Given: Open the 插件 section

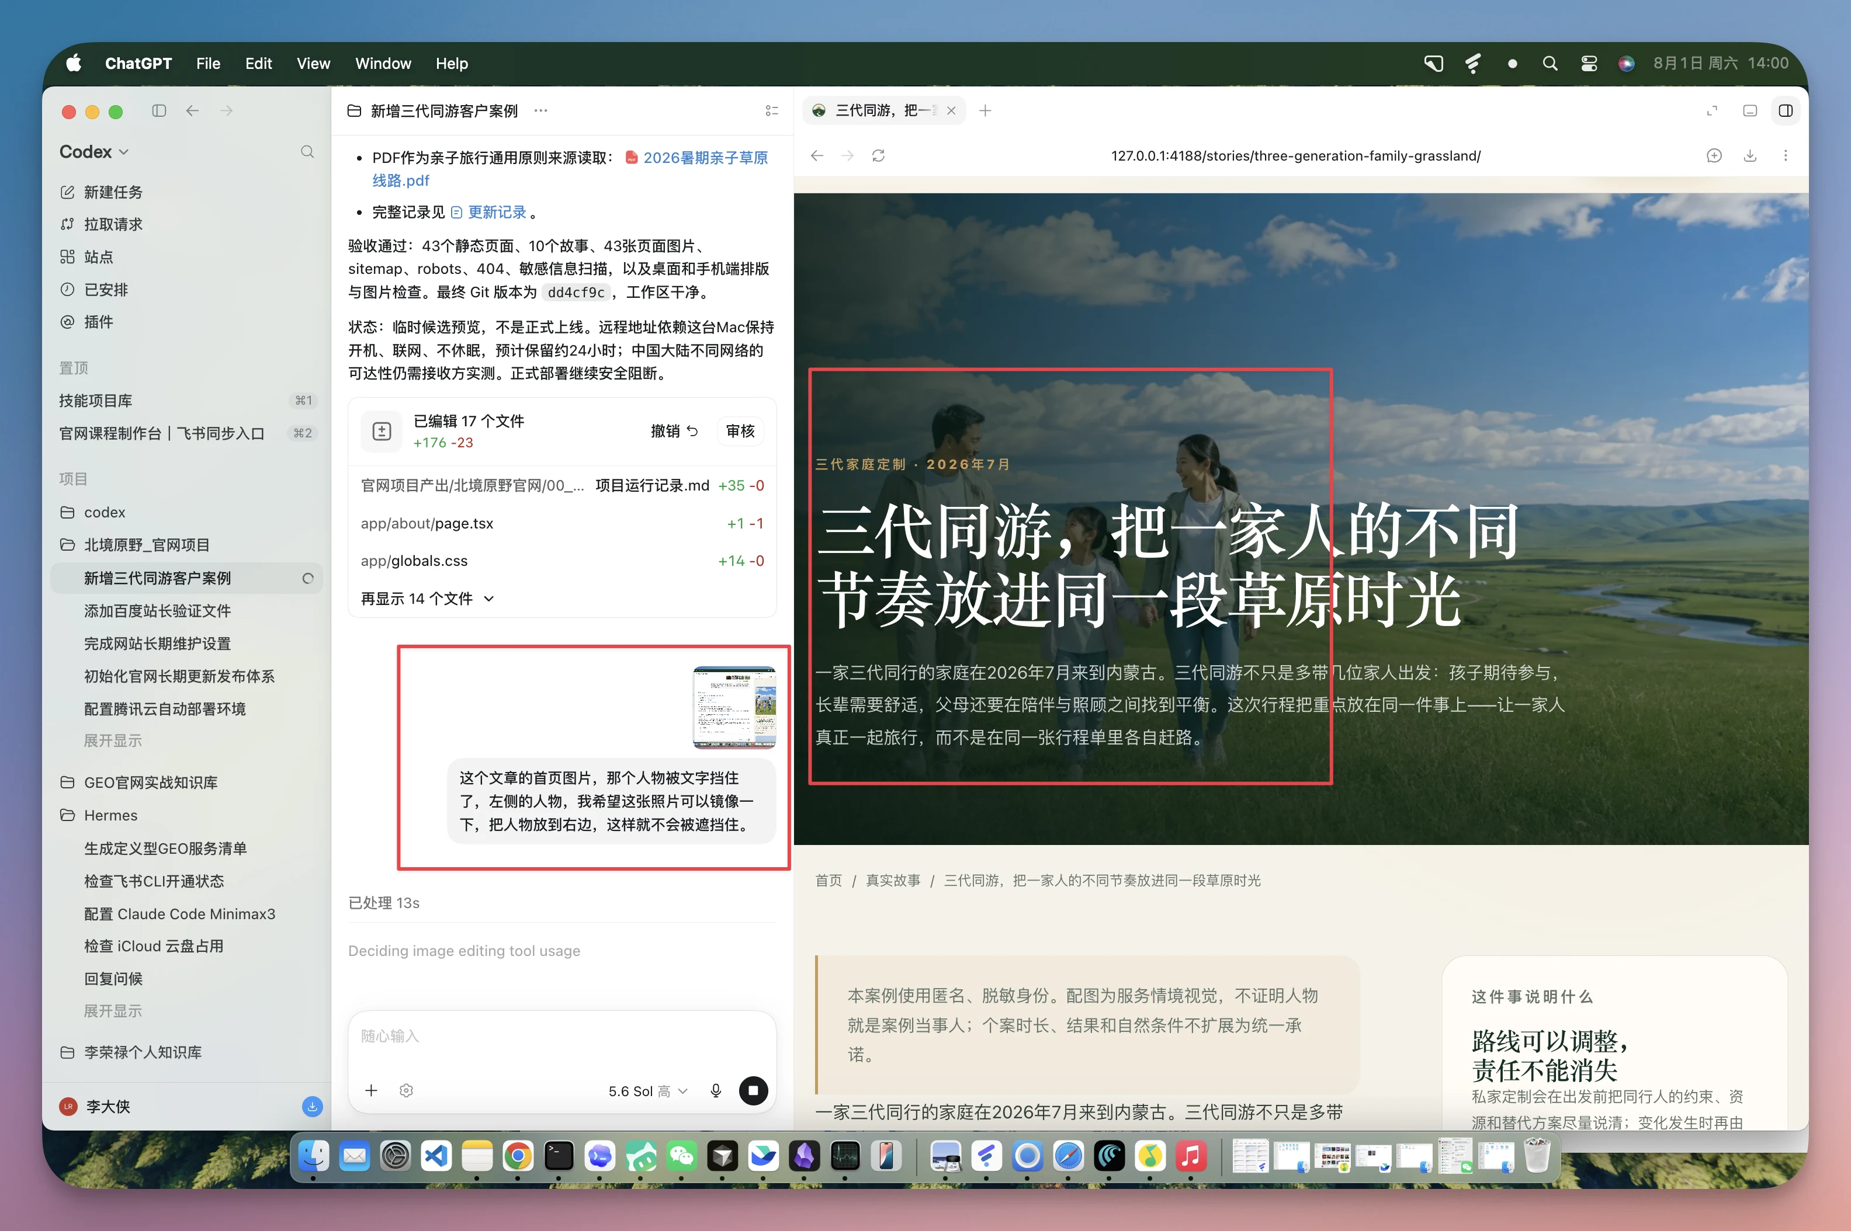Looking at the screenshot, I should [87, 322].
